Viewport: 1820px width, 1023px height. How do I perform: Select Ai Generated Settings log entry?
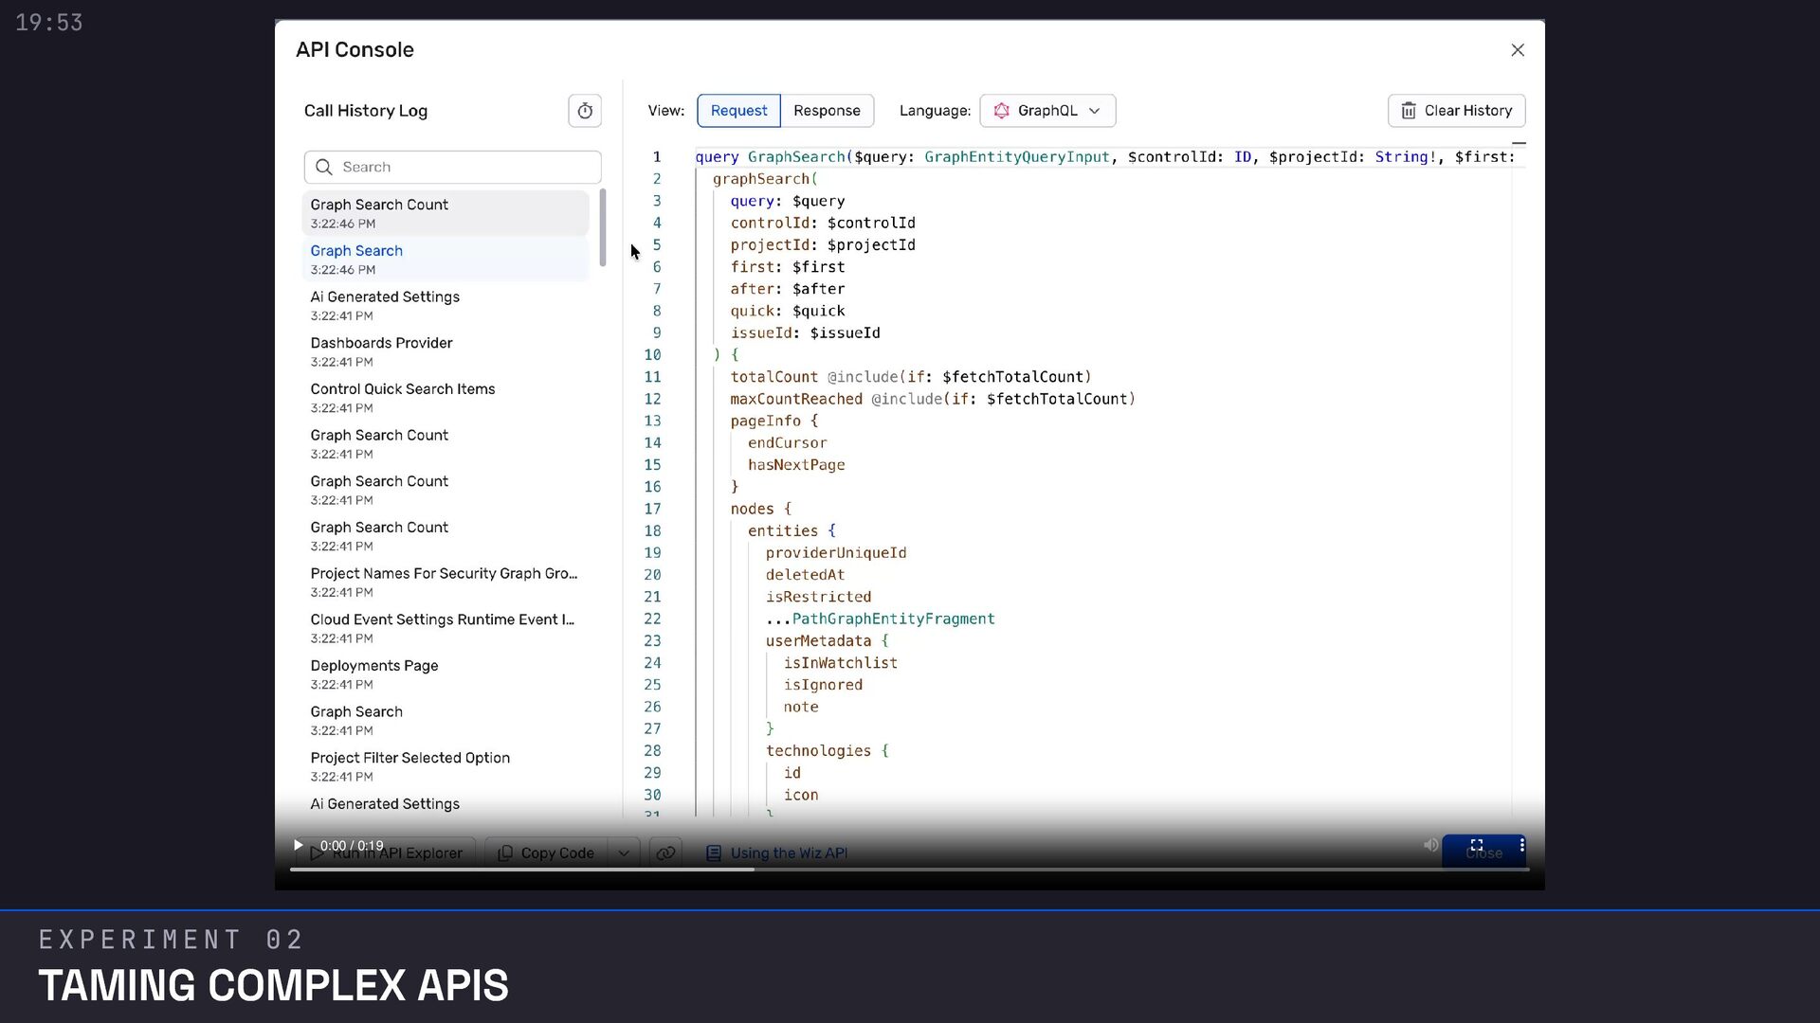pyautogui.click(x=446, y=305)
